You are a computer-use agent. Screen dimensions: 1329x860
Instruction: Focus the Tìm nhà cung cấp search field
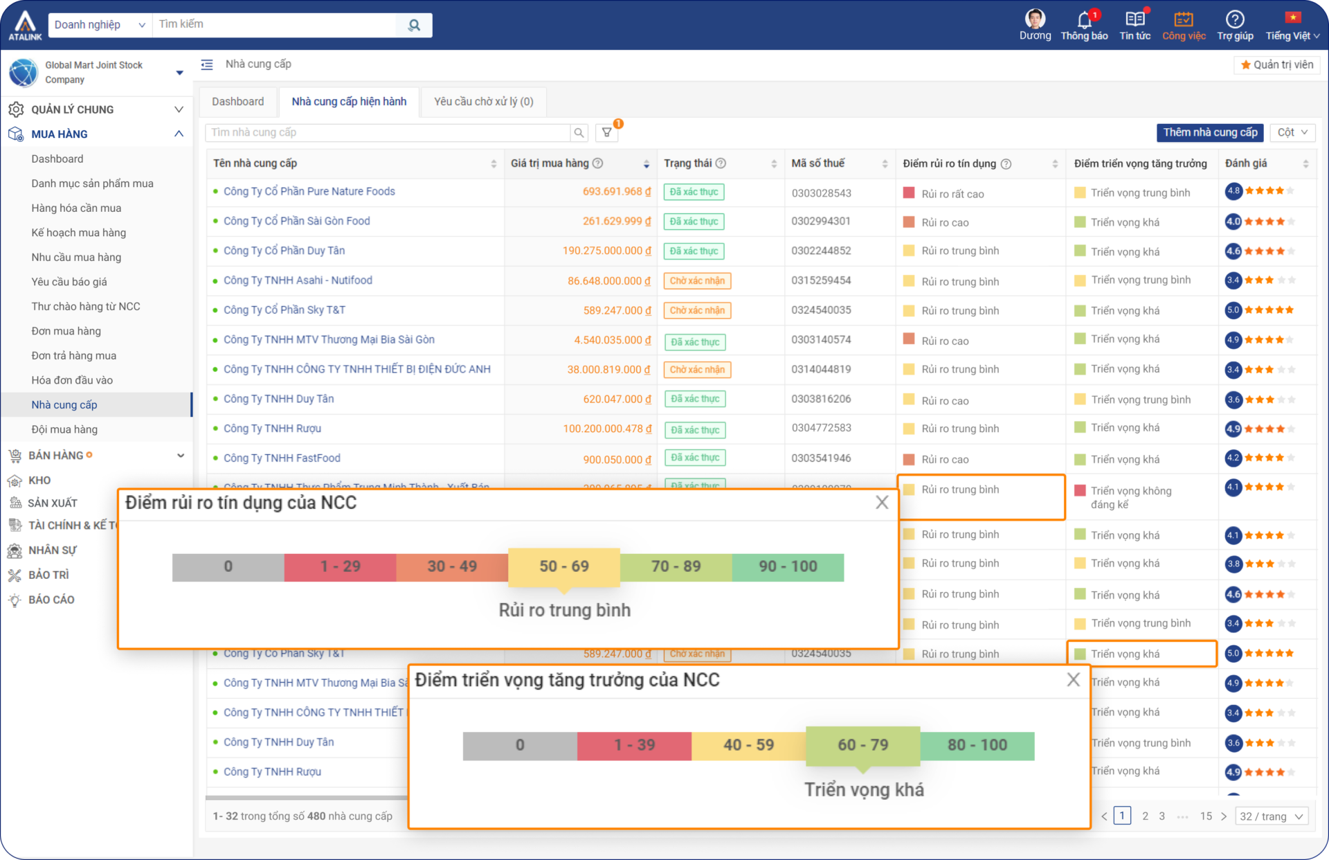point(388,132)
